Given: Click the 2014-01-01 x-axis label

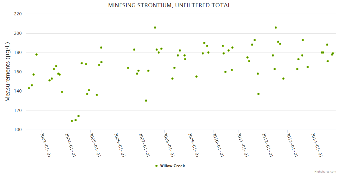Looking at the screenshot, I should coord(317,145).
